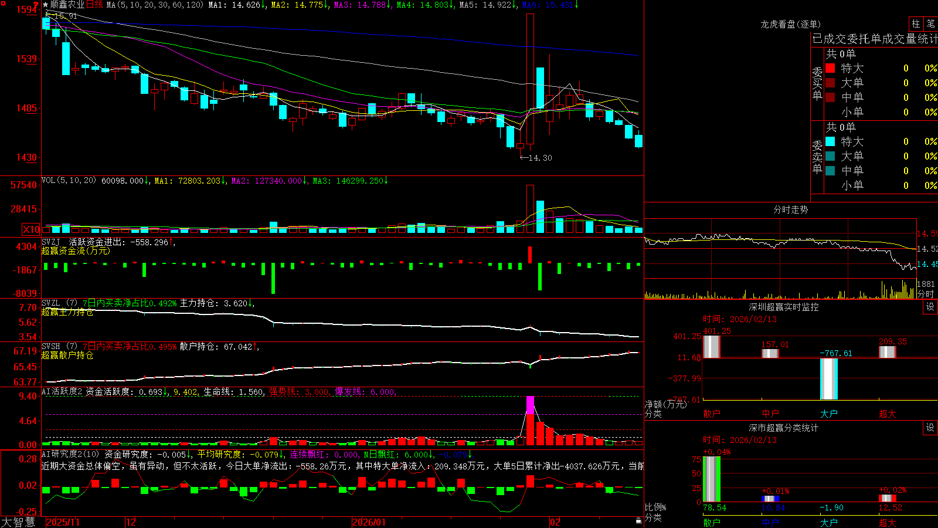The height and width of the screenshot is (528, 938).
Task: Select the 分时走势 panel title
Action: (x=790, y=209)
